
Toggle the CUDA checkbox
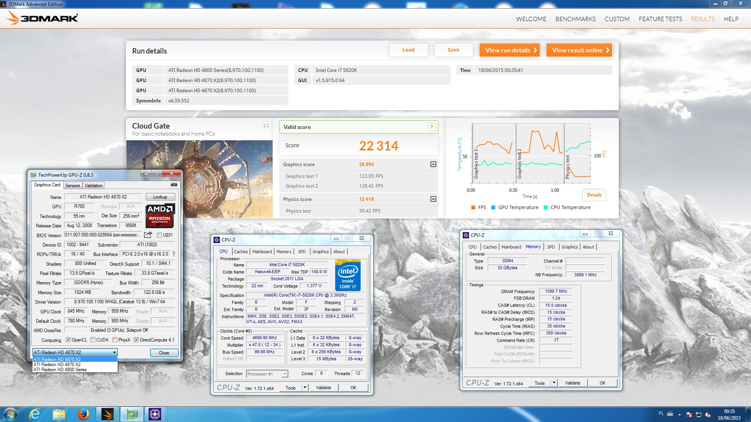pos(93,340)
